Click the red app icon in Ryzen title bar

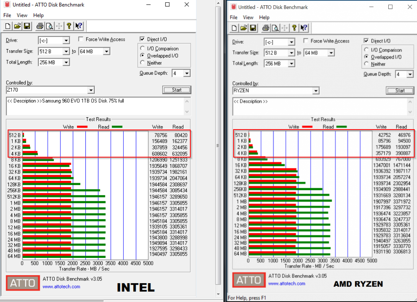[233, 7]
